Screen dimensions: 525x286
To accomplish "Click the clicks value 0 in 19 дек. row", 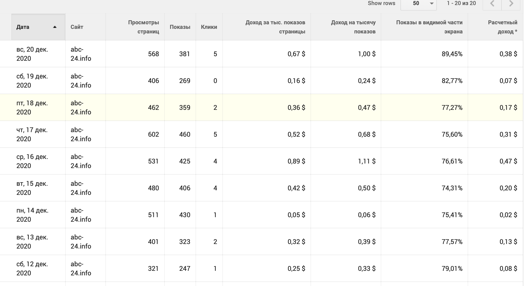I will (215, 81).
